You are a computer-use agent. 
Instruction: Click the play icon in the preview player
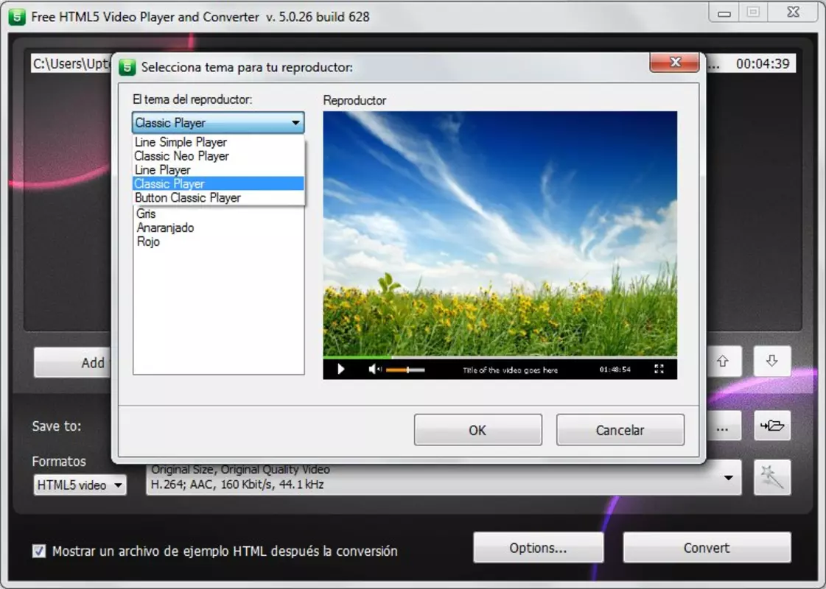pos(341,369)
